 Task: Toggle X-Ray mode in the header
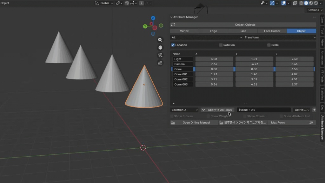pyautogui.click(x=295, y=3)
